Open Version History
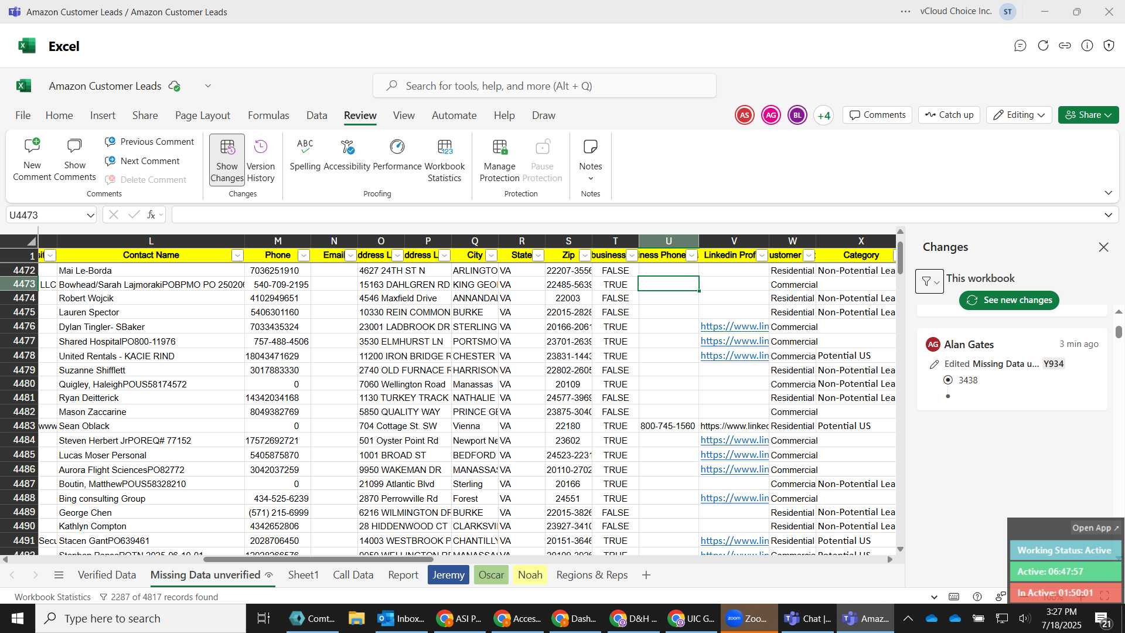The height and width of the screenshot is (633, 1125). (261, 159)
